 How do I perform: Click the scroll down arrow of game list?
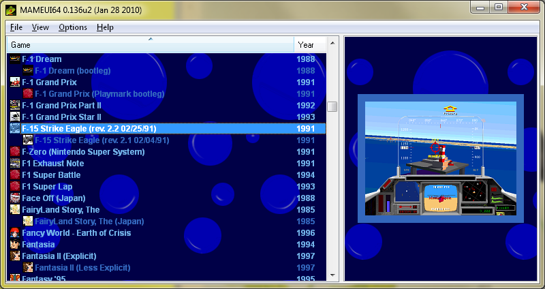(332, 276)
